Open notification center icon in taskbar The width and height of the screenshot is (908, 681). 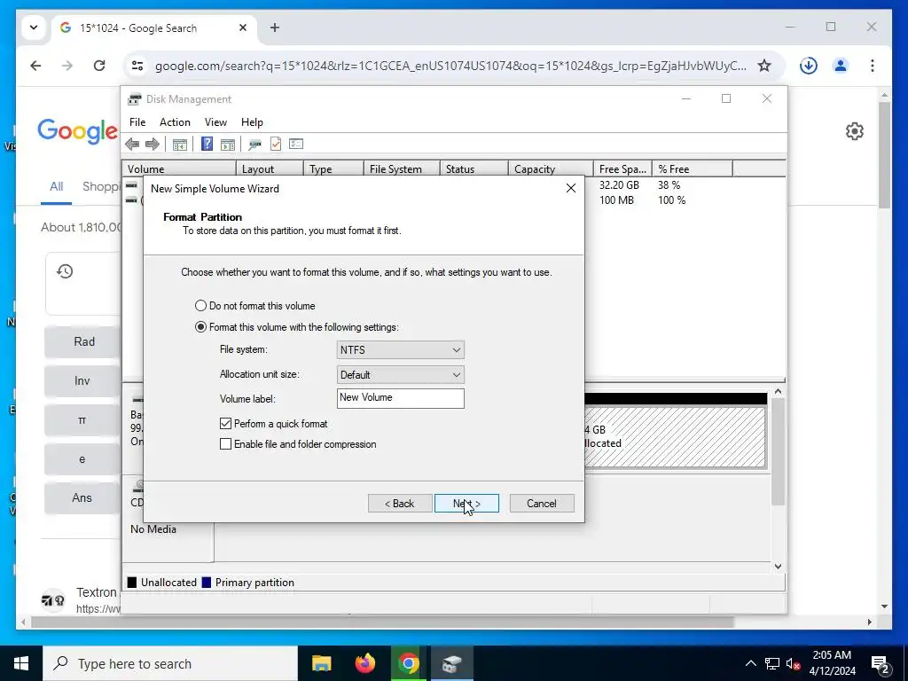881,664
